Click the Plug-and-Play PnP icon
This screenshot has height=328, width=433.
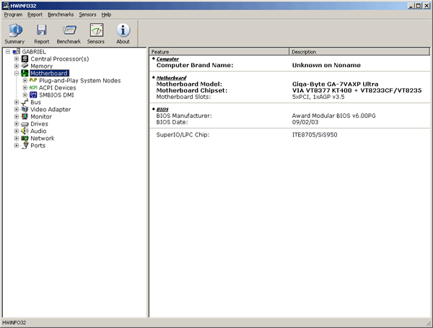click(33, 80)
